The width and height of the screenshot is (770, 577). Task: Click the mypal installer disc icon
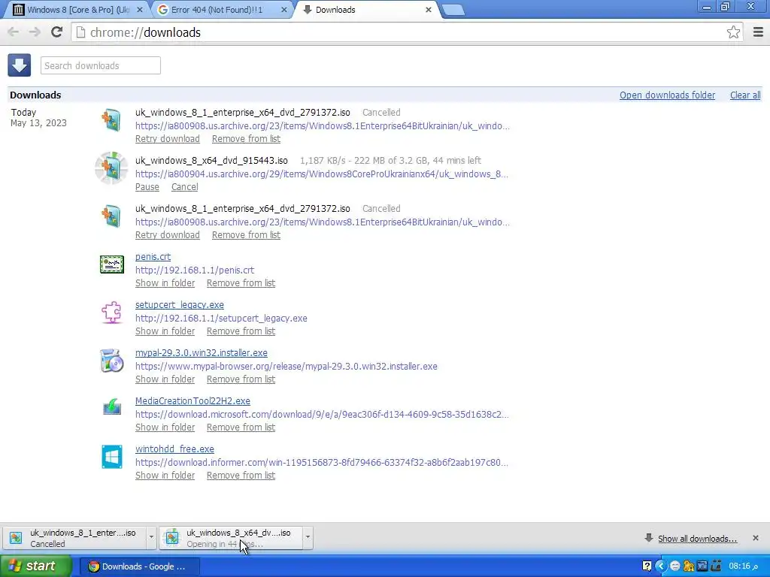[x=111, y=361]
